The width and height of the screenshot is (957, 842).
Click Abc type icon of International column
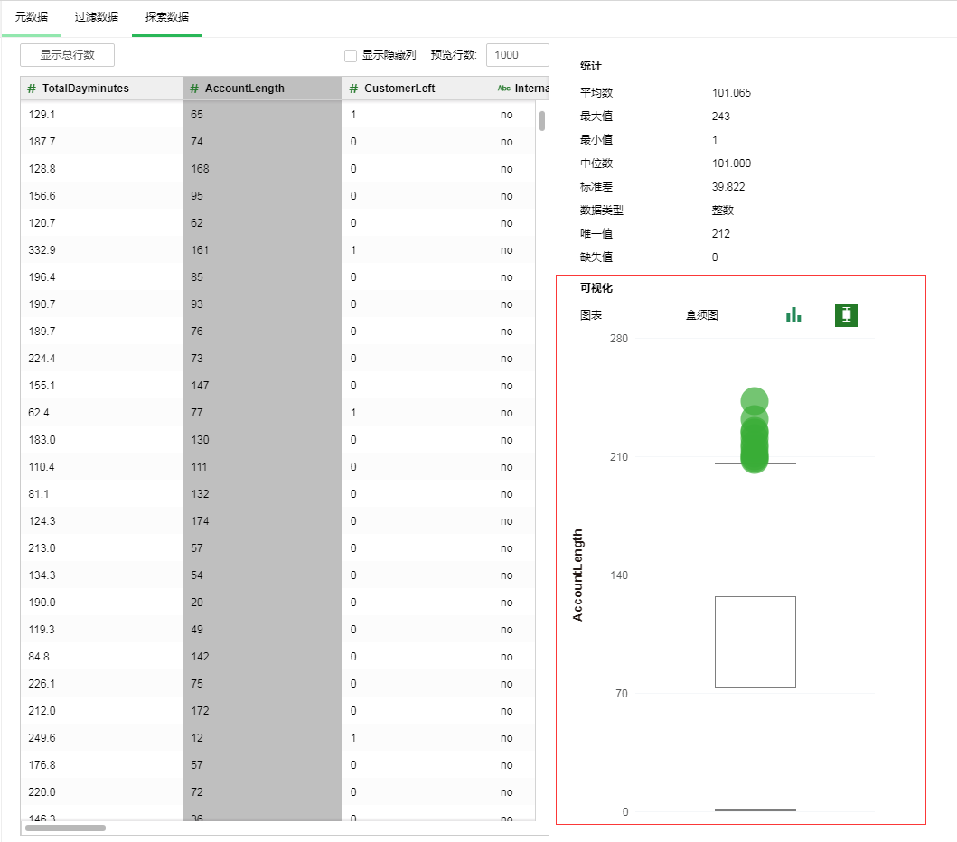(x=503, y=89)
